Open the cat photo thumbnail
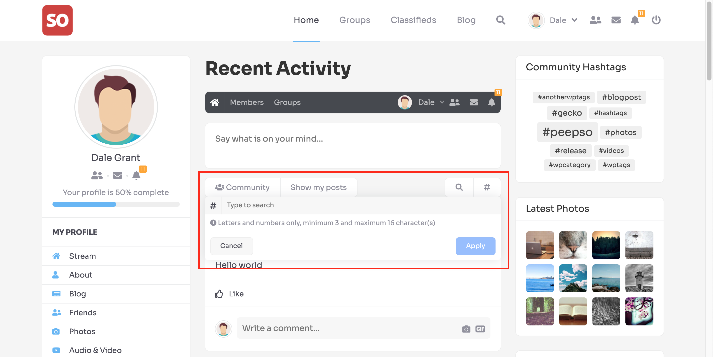This screenshot has height=357, width=713. click(573, 245)
